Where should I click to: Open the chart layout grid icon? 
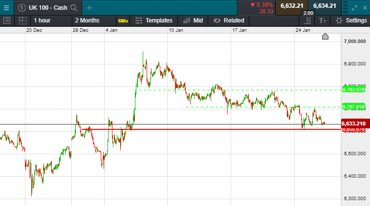[22, 21]
